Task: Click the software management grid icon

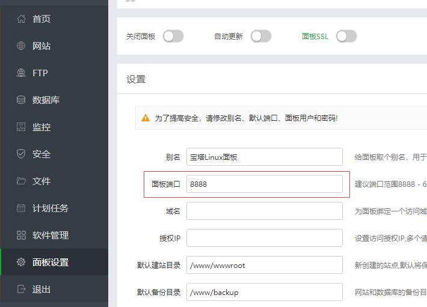Action: click(x=21, y=236)
